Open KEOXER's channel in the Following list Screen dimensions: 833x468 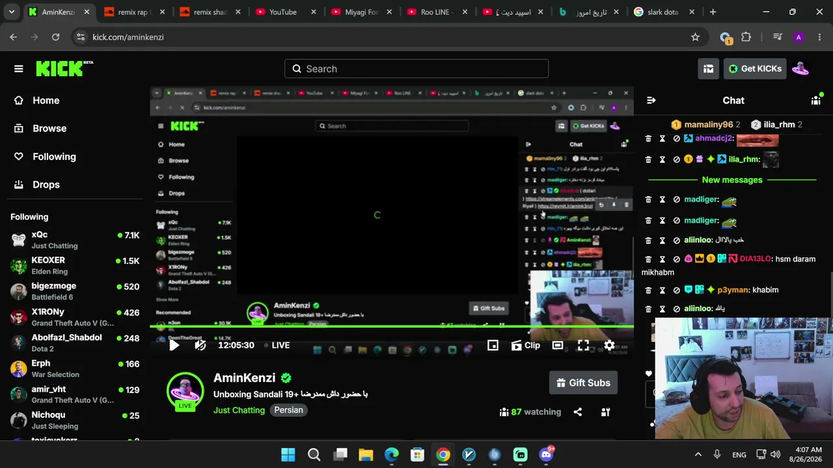tap(75, 265)
